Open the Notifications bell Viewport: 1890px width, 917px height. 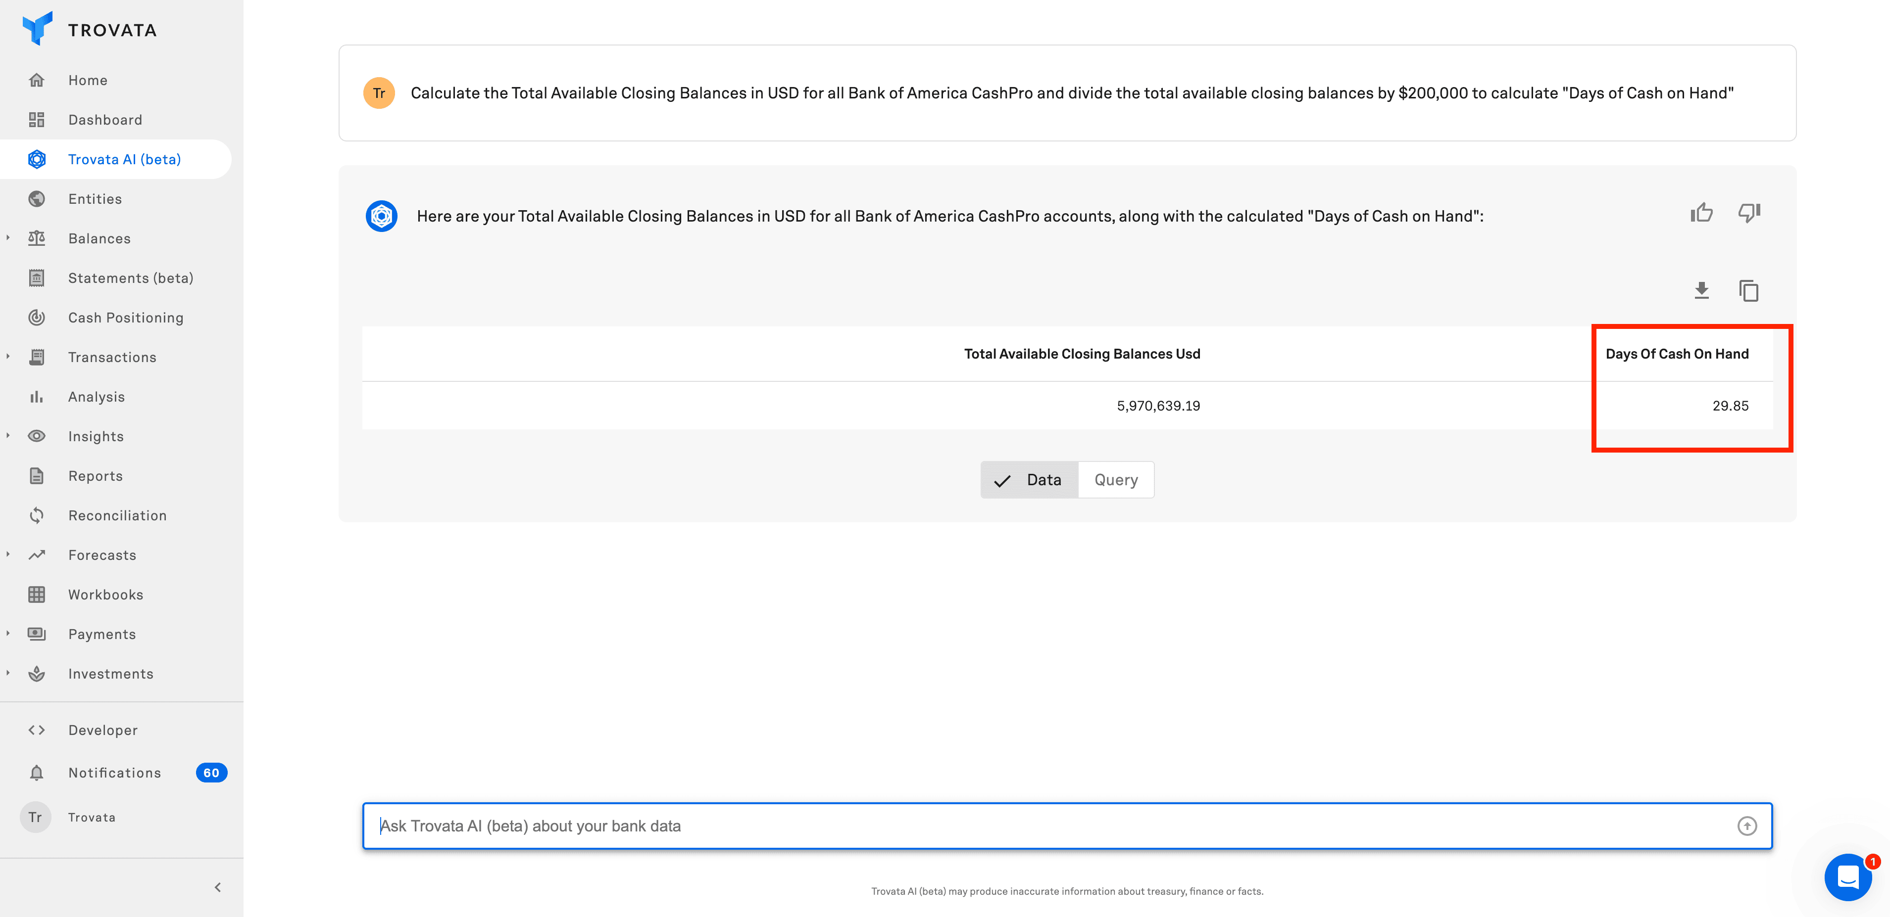pos(37,773)
